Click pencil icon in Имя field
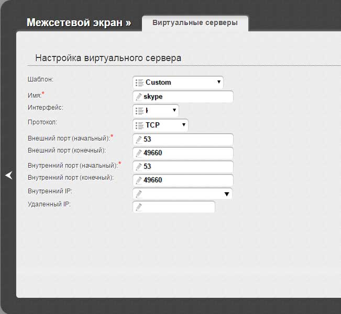The width and height of the screenshot is (341, 314). (x=139, y=97)
